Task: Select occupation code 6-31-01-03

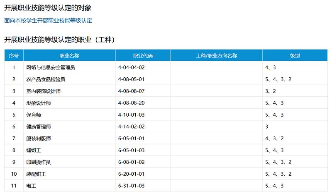Action: [131, 186]
